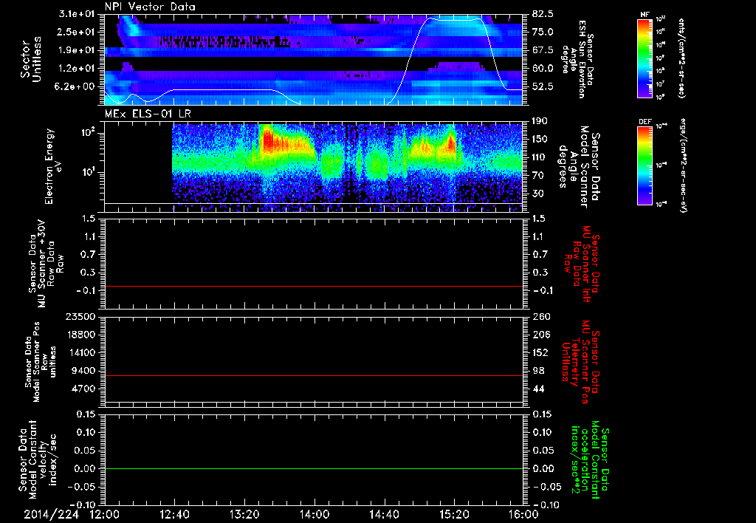Click the '2.5e+01' sector axis tick
The width and height of the screenshot is (756, 523).
77,32
